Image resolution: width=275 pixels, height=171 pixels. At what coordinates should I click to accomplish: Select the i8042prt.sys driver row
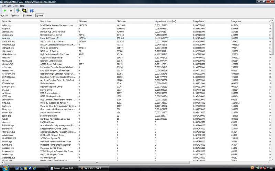click(136, 48)
